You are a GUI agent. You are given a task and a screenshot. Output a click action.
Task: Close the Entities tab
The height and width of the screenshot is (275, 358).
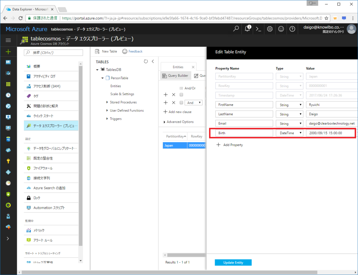point(193,67)
